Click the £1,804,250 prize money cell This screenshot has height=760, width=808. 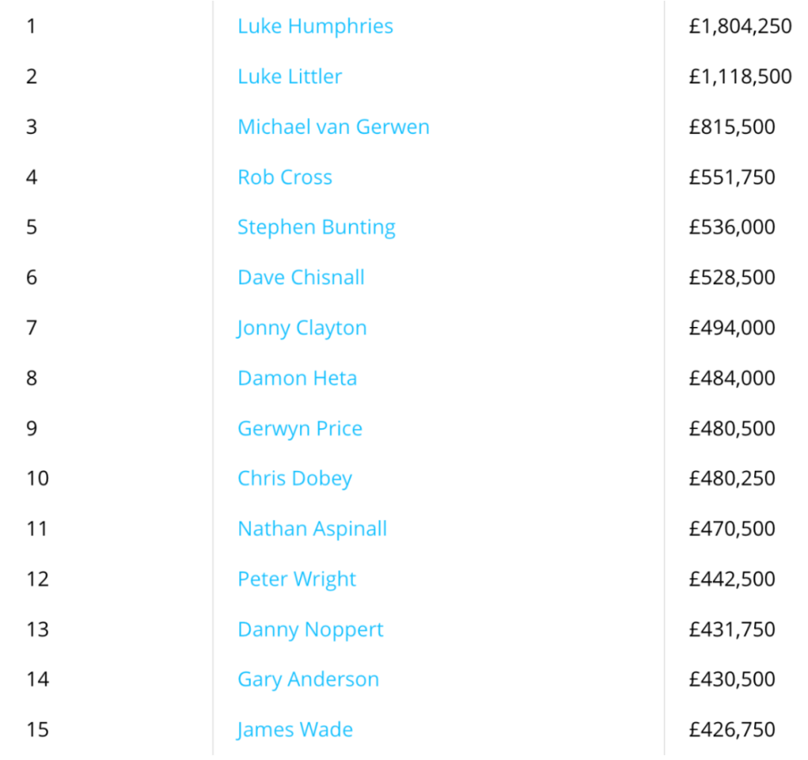tap(740, 26)
